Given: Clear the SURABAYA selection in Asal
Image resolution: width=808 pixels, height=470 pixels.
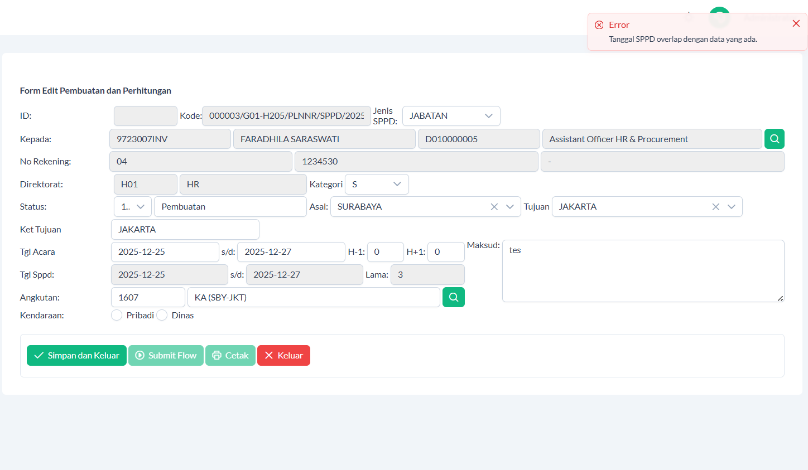Looking at the screenshot, I should pyautogui.click(x=494, y=207).
